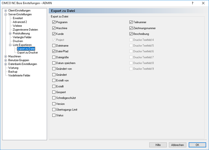This screenshot has width=209, height=150.
Task: Tick the Geändert checkbox
Action: click(x=54, y=75)
